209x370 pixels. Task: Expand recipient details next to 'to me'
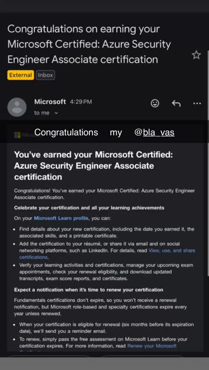click(x=56, y=113)
